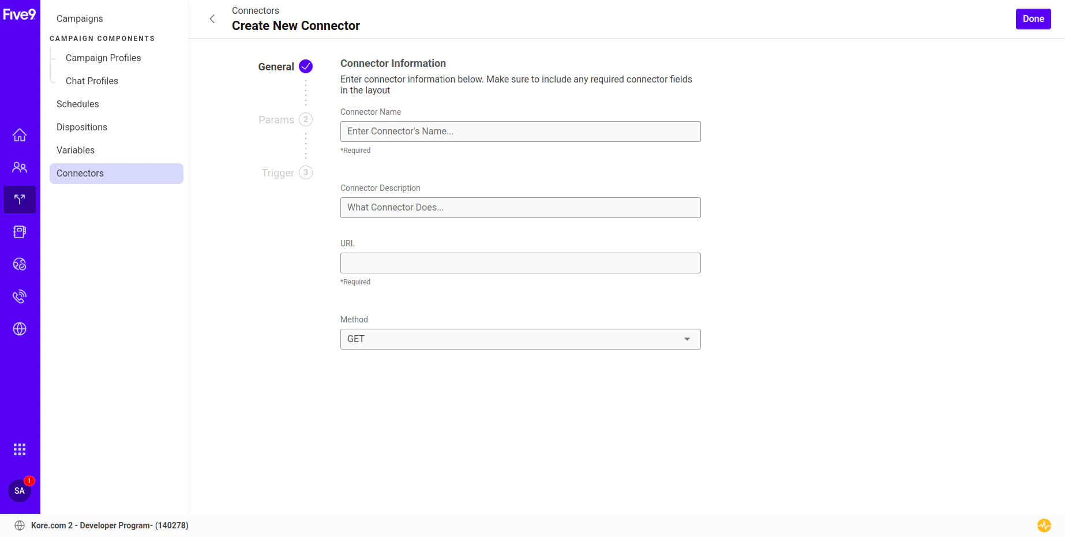1065x537 pixels.
Task: Click the Connectors breadcrumb link
Action: pos(255,10)
